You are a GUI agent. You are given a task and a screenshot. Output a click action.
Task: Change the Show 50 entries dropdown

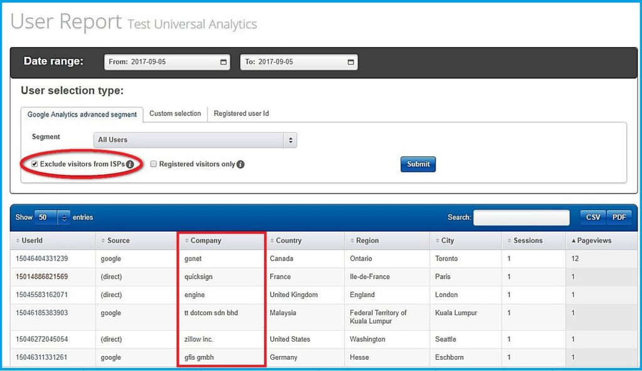(52, 217)
